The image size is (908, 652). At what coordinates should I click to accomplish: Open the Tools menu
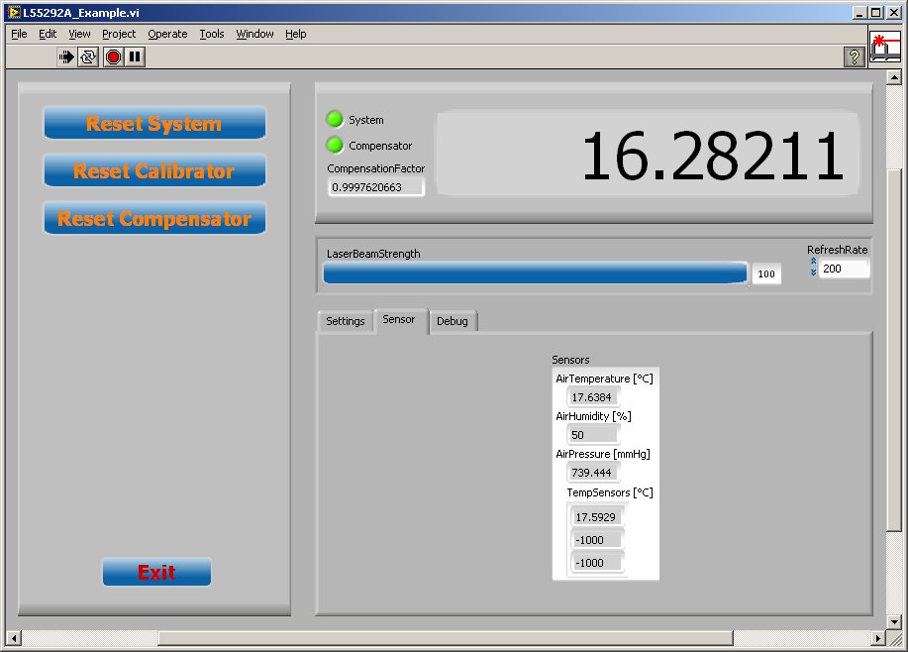211,34
